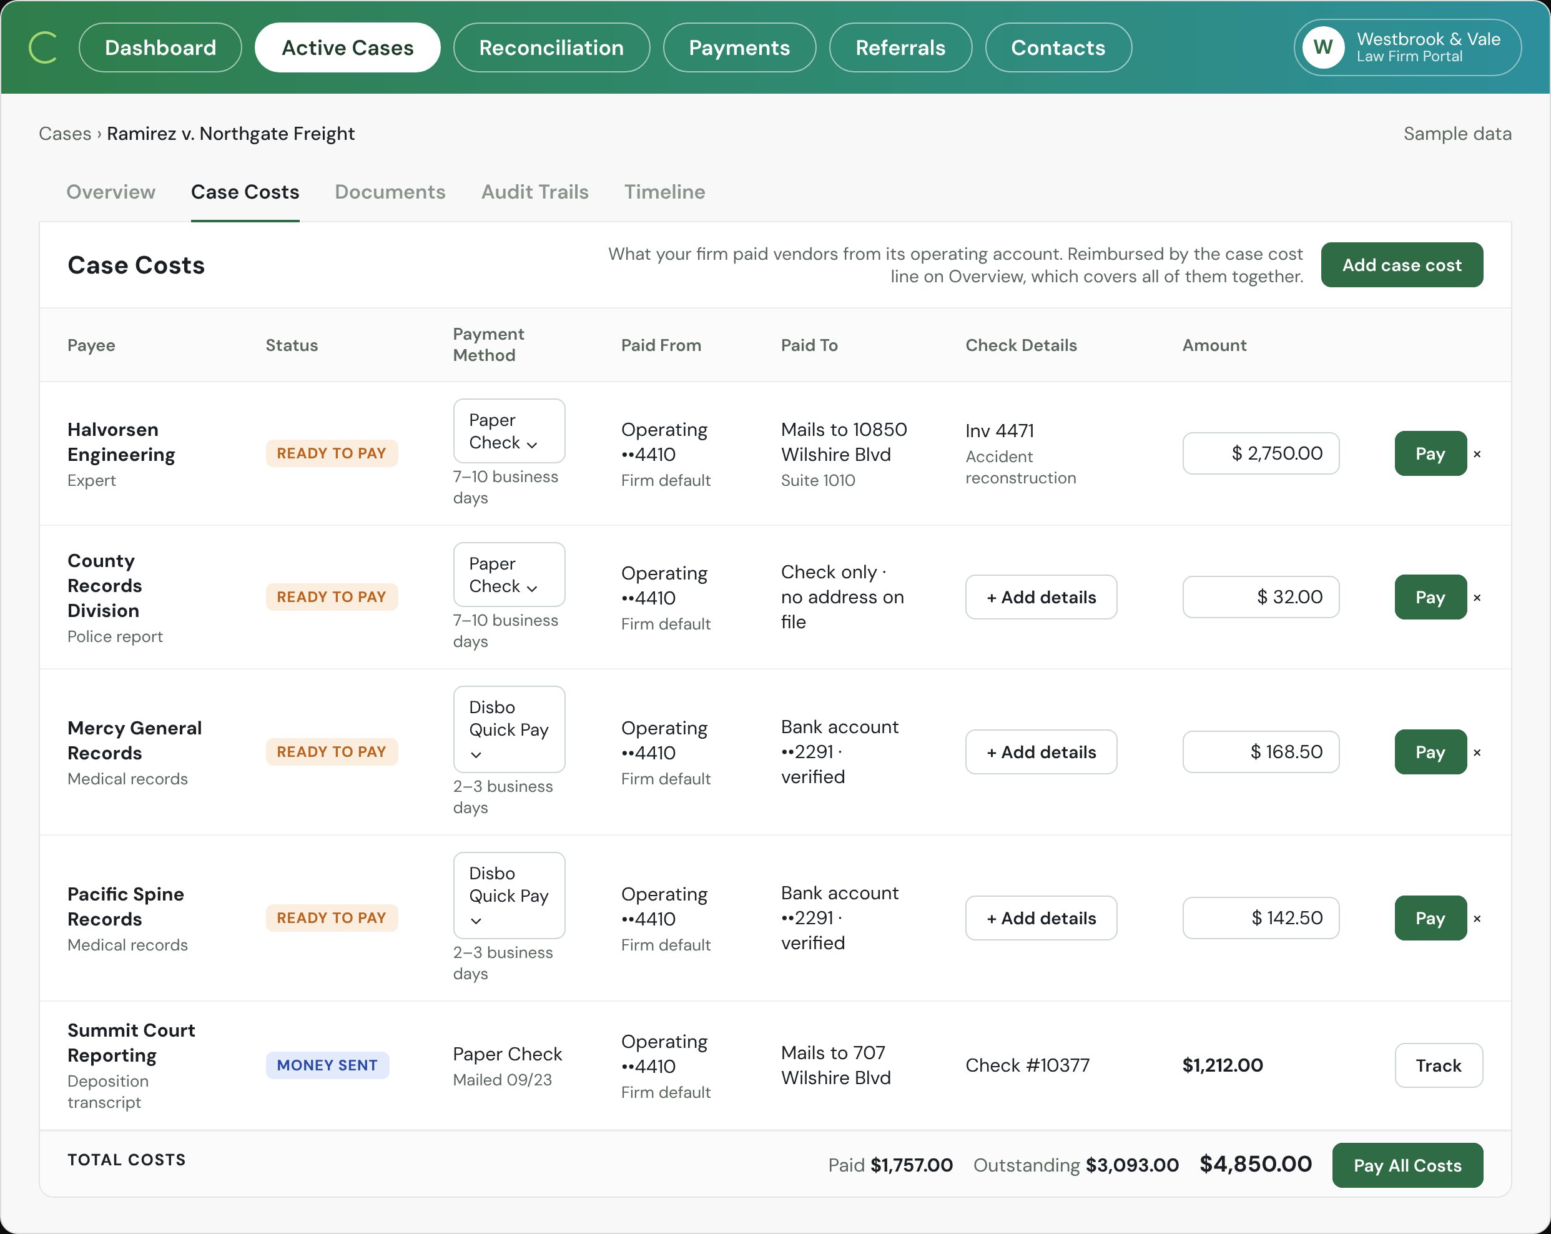Click the Outstanding $3,093.00 total
Screen dimensions: 1551x1234
(1075, 1166)
